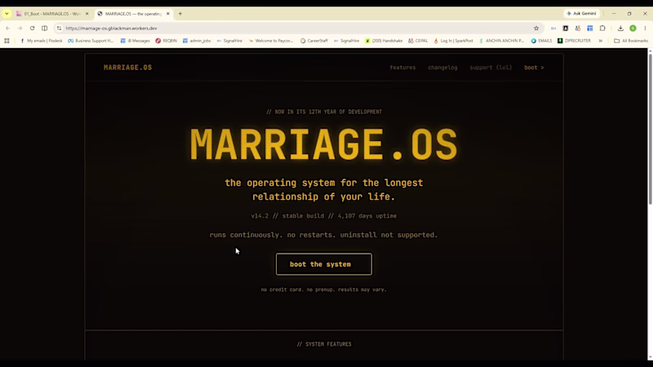Go to changelog nav link
The height and width of the screenshot is (367, 653).
click(442, 68)
